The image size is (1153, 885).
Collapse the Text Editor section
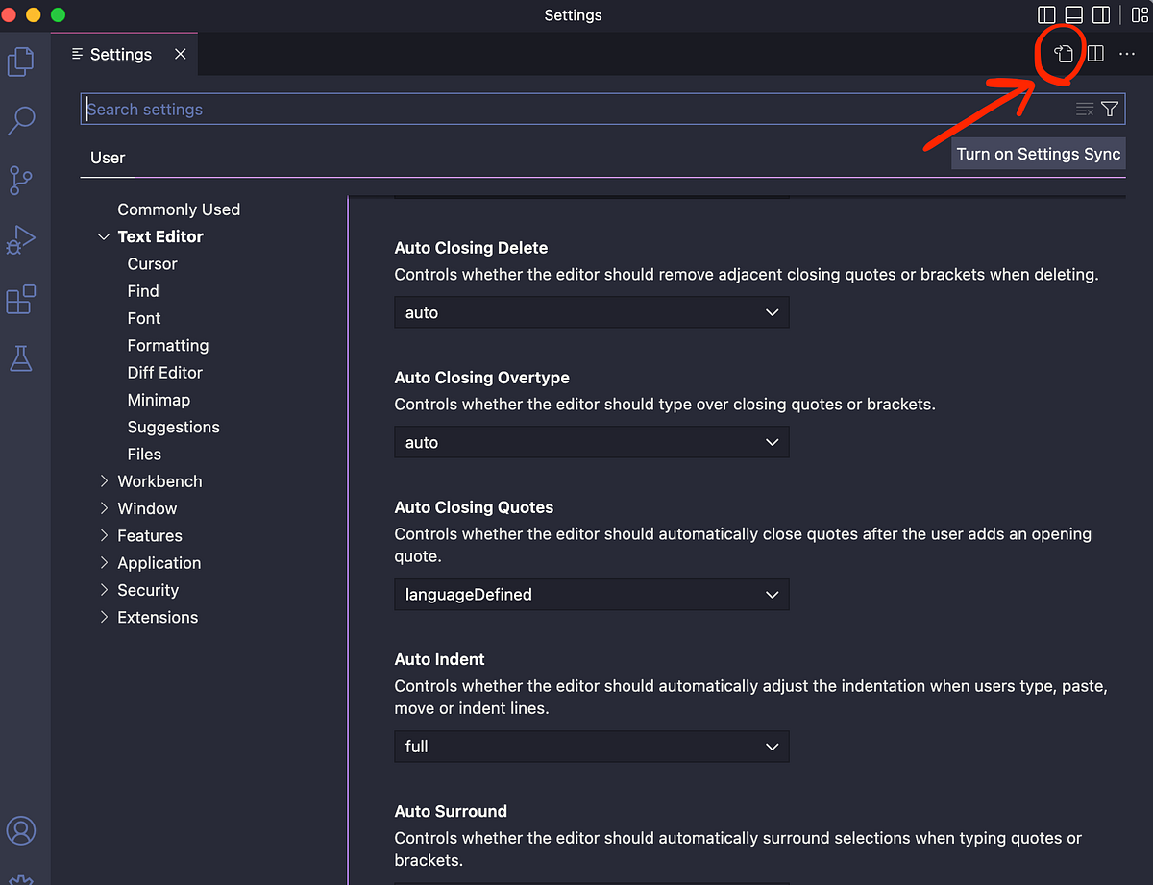click(x=104, y=235)
